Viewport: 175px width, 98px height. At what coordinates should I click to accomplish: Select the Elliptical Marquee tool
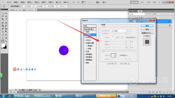point(3,13)
